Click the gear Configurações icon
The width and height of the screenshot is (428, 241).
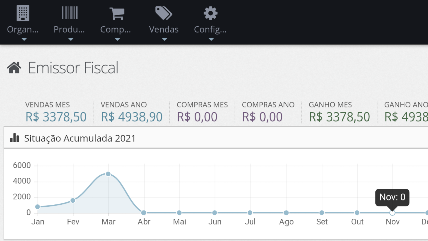click(210, 13)
